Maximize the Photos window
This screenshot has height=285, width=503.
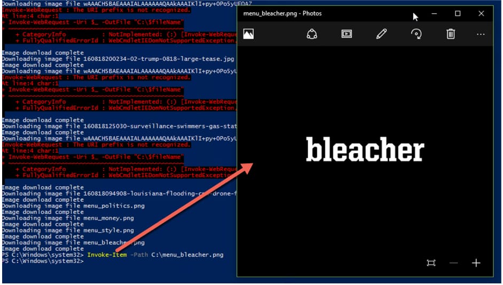pyautogui.click(x=458, y=13)
